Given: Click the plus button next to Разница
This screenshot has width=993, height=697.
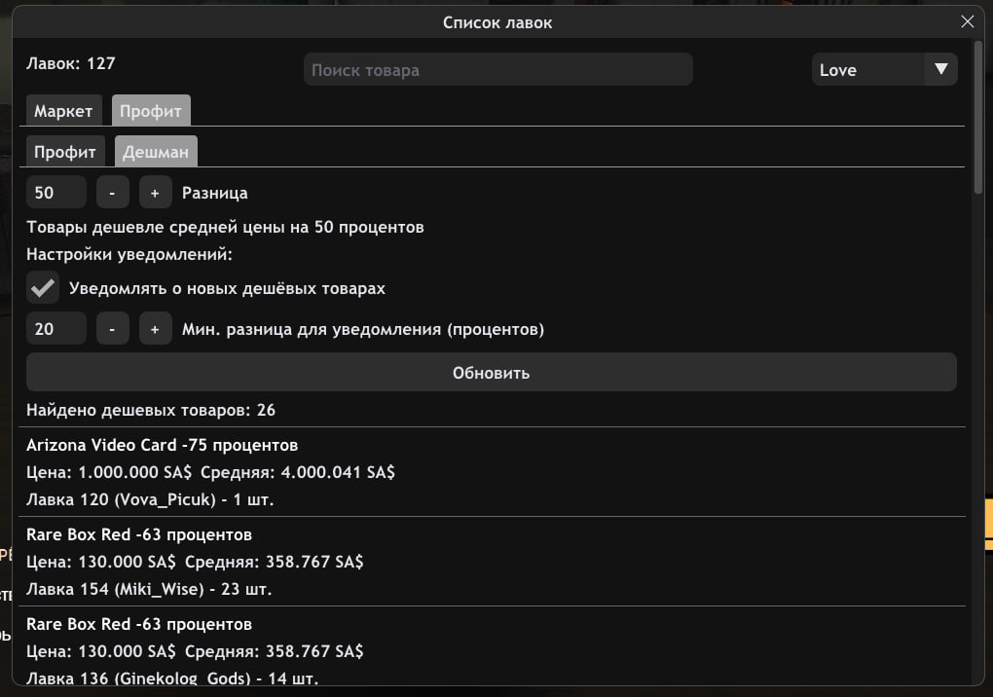Looking at the screenshot, I should coord(155,193).
